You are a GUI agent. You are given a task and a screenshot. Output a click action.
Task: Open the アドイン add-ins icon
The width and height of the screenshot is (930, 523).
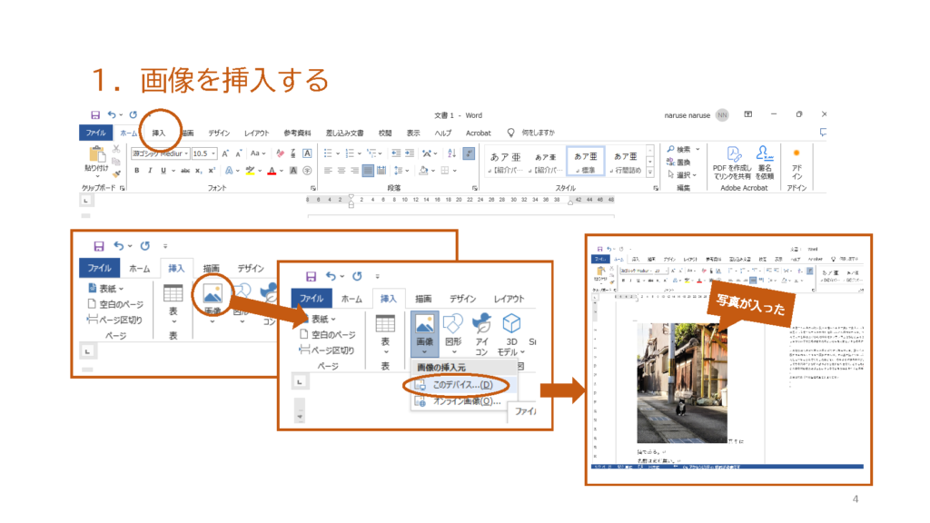pyautogui.click(x=796, y=153)
